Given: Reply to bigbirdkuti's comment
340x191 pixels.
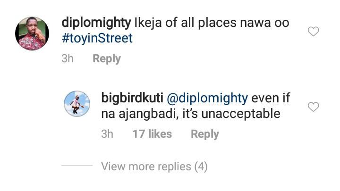Looking at the screenshot, I should coord(205,134).
